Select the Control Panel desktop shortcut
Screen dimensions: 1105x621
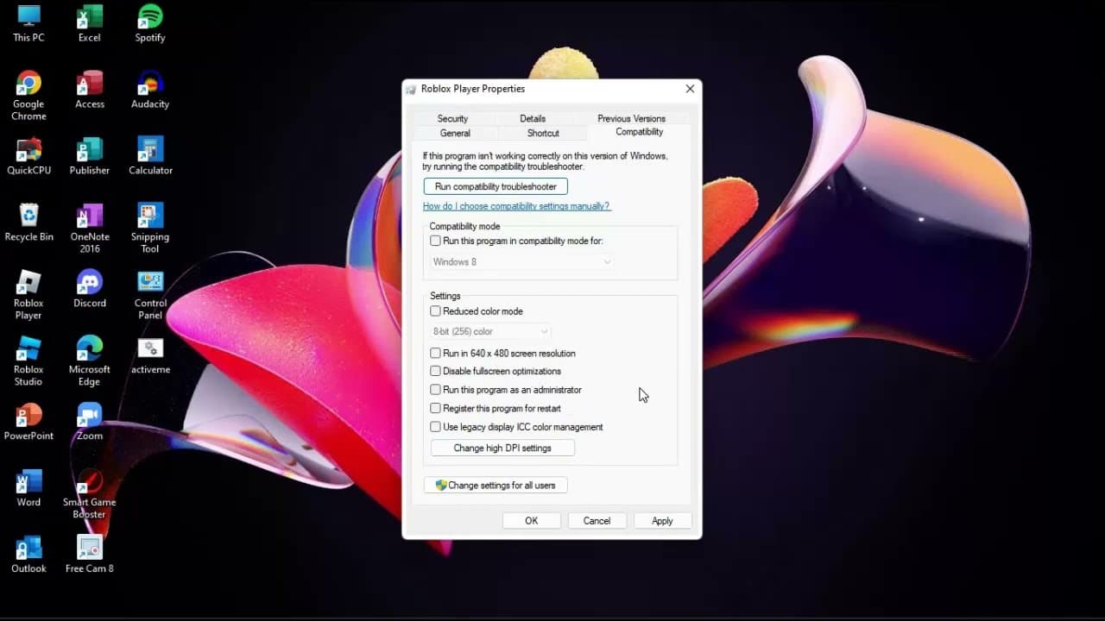tap(150, 295)
